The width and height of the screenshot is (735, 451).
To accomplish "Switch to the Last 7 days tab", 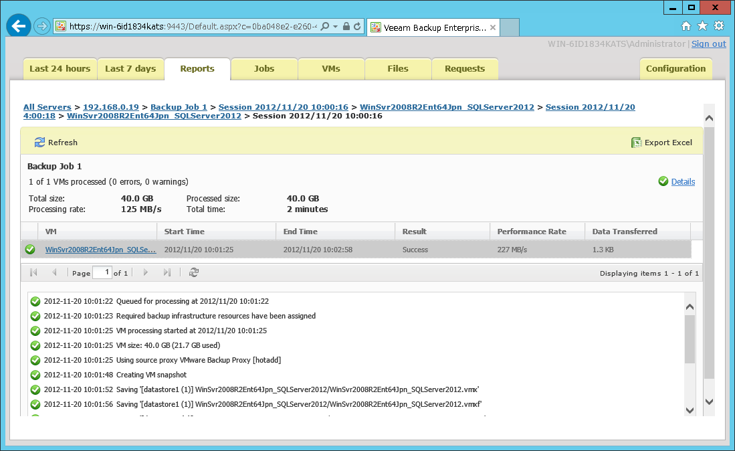I will 131,69.
